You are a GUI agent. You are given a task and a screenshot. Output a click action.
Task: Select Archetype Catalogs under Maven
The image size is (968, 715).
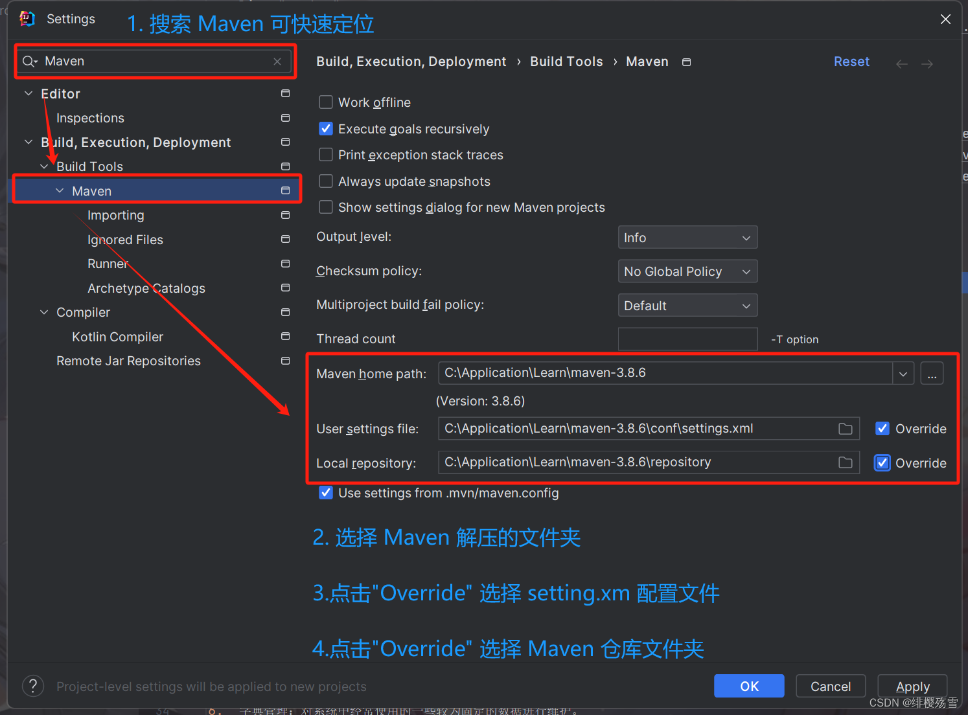click(x=146, y=288)
